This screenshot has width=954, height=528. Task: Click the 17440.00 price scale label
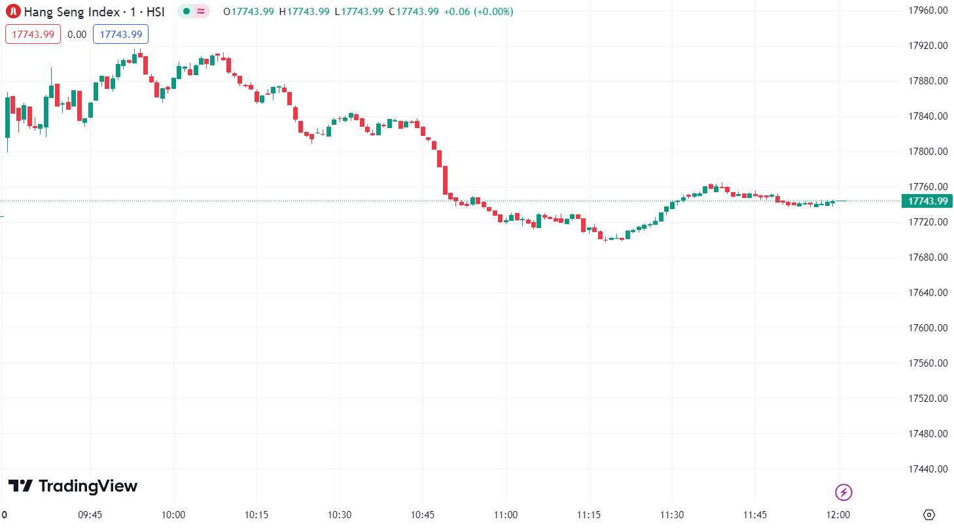tap(929, 469)
